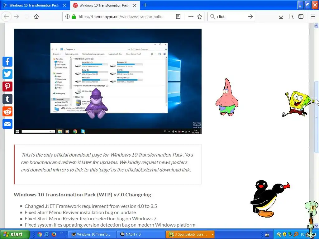Image resolution: width=319 pixels, height=239 pixels.
Task: Toggle reader view icon in address bar
Action: pos(178,16)
